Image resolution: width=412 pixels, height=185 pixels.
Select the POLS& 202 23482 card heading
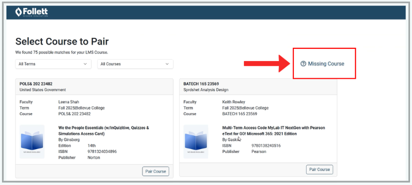[x=36, y=84]
